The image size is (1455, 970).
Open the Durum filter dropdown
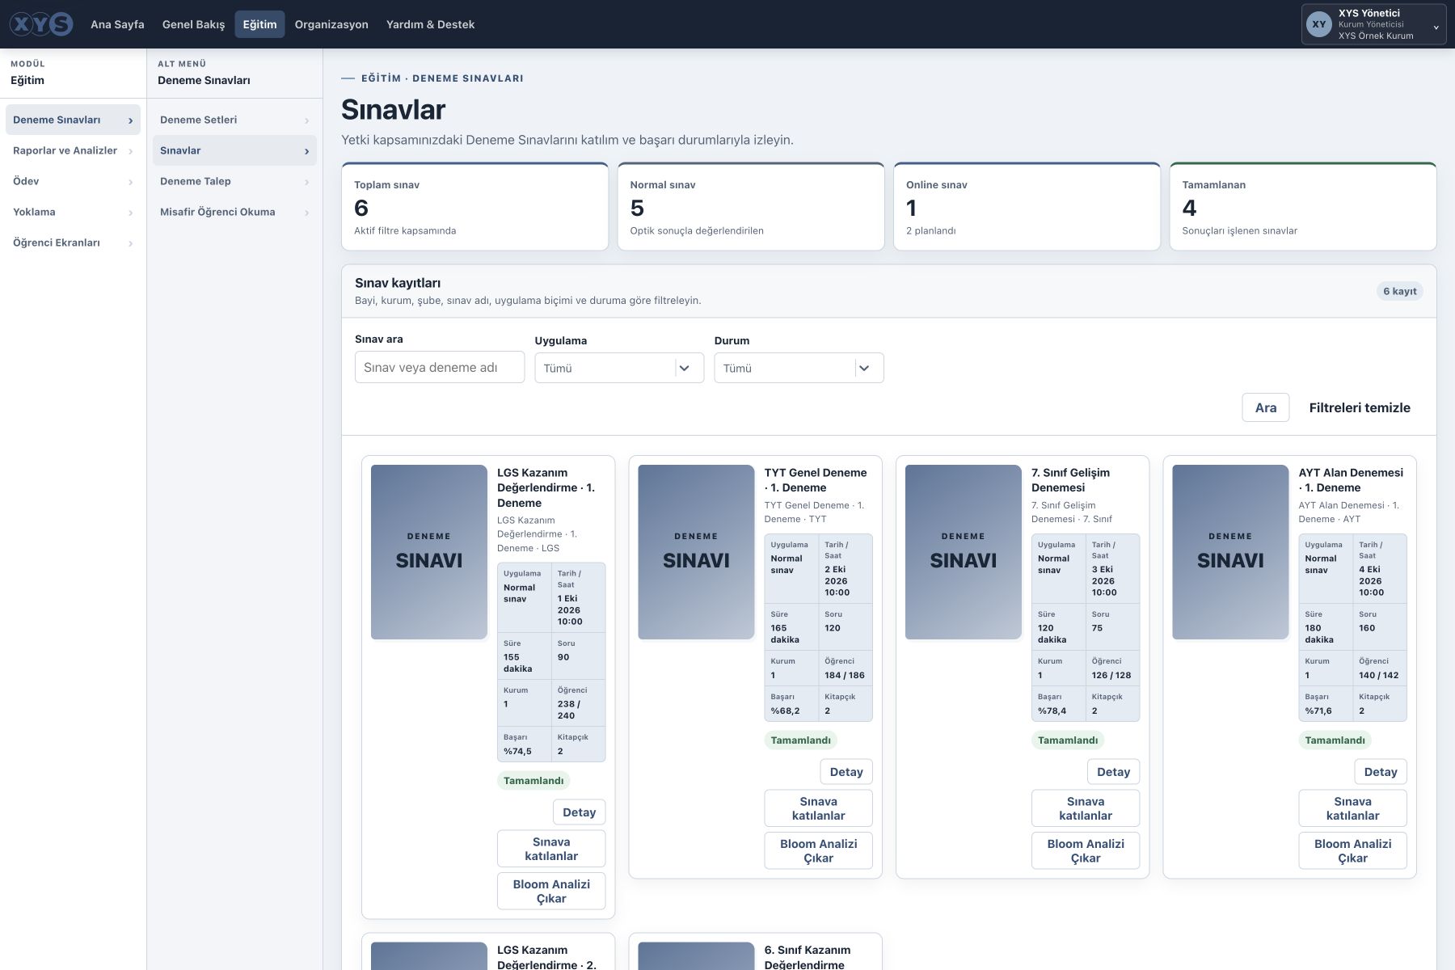799,368
